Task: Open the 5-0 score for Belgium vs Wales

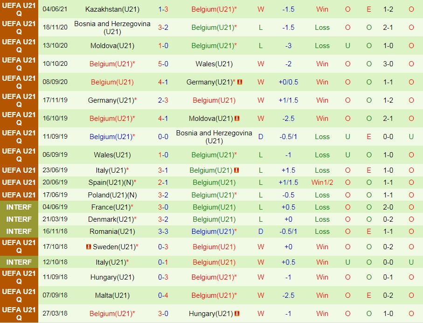Action: (163, 64)
